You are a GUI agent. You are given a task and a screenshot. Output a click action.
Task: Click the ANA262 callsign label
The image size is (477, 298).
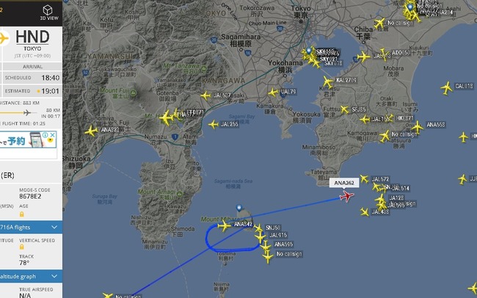[344, 183]
